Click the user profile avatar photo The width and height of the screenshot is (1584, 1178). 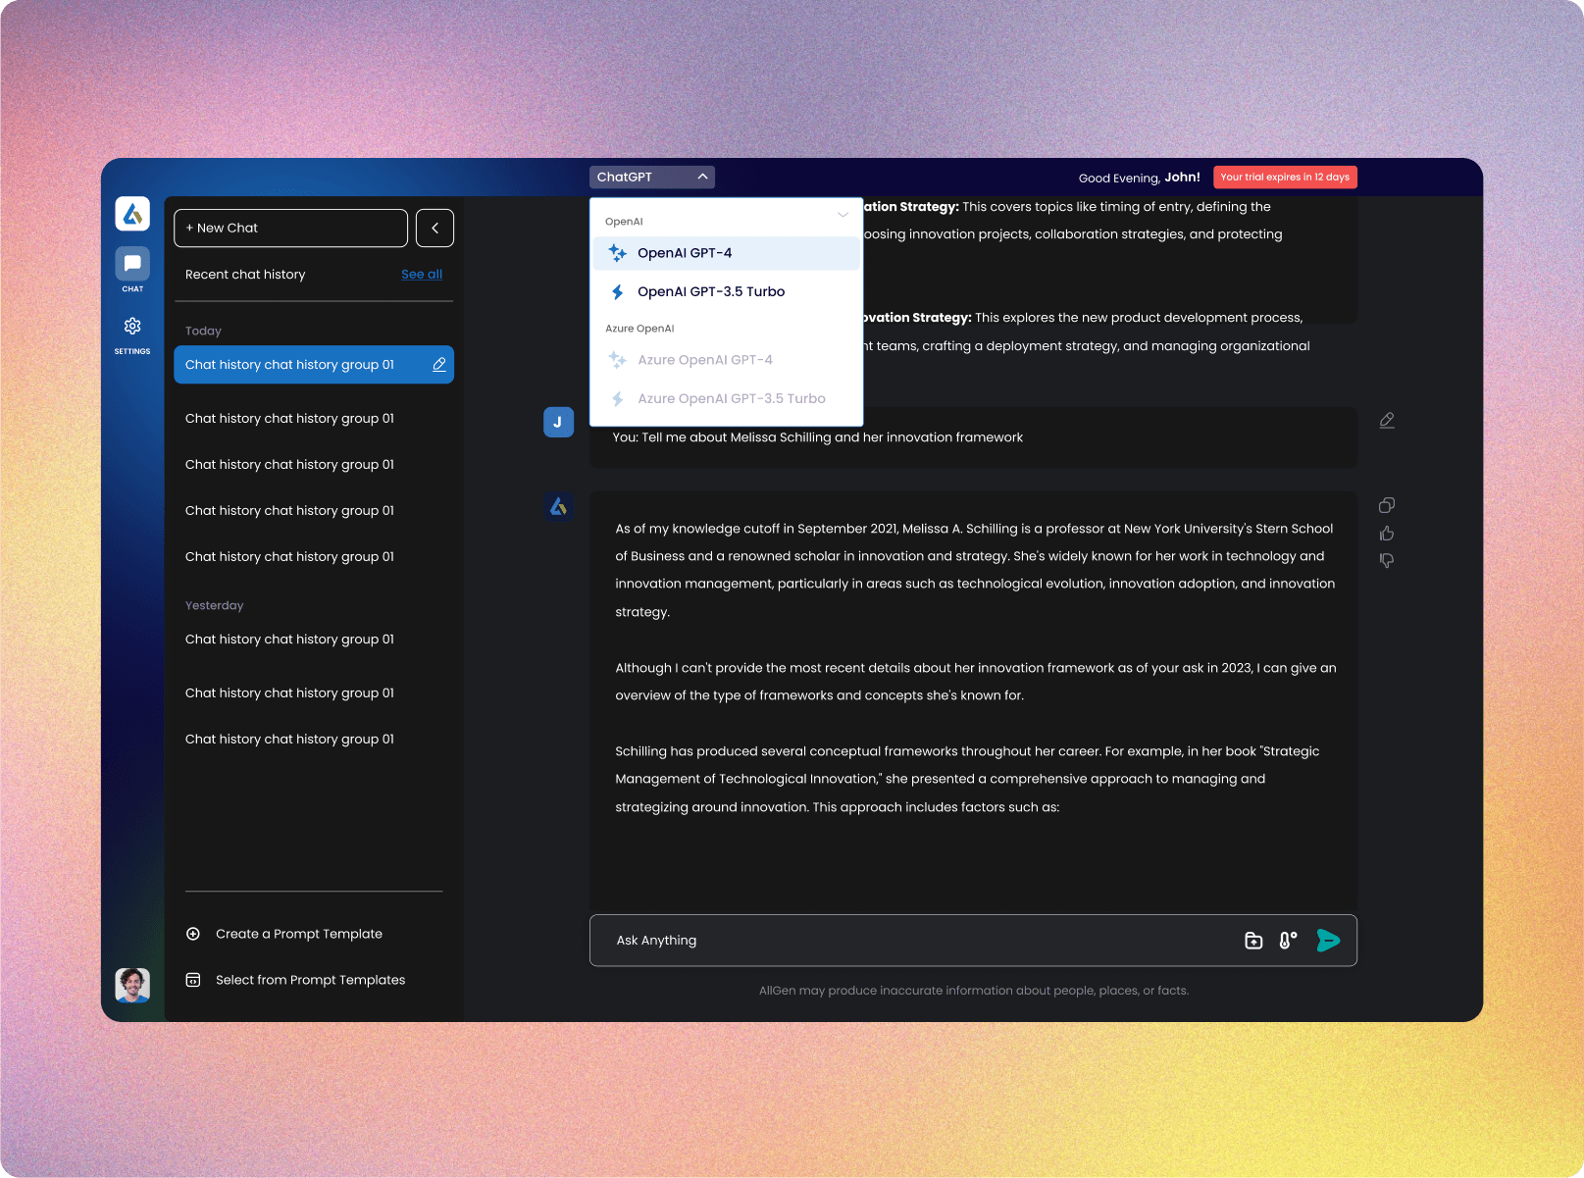click(x=132, y=985)
